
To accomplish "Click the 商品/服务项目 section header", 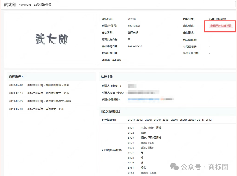I will coord(111,112).
